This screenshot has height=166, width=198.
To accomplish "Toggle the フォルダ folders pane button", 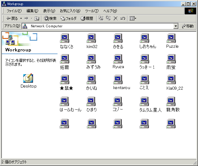I will (x=68, y=19).
